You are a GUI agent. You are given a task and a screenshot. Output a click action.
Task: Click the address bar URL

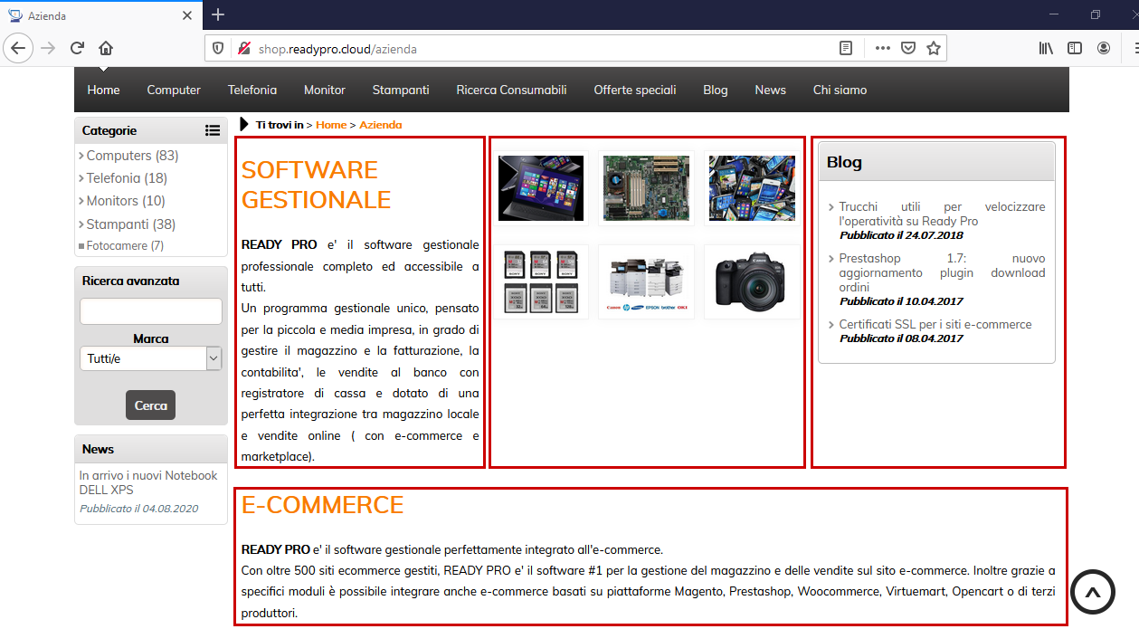tap(337, 49)
